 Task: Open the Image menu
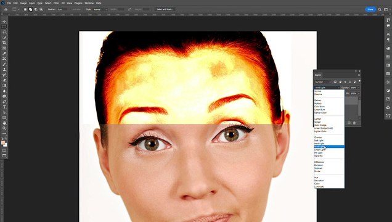tap(23, 3)
